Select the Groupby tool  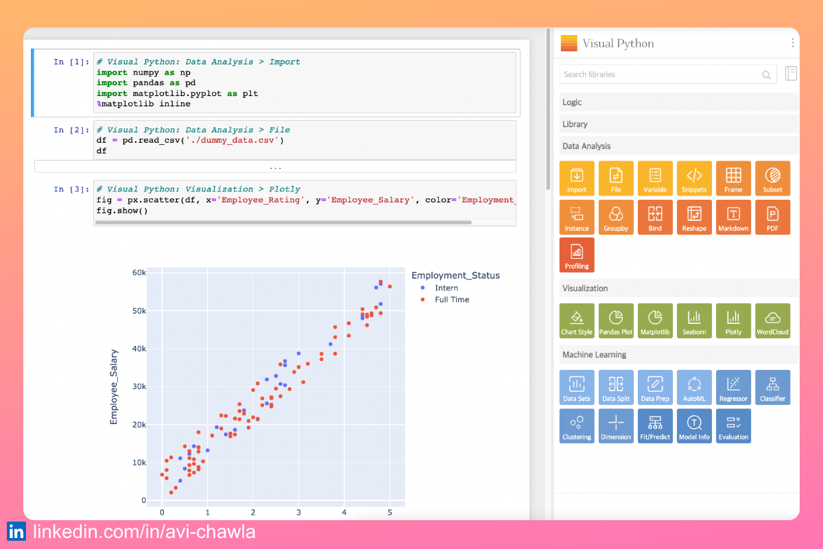[616, 217]
